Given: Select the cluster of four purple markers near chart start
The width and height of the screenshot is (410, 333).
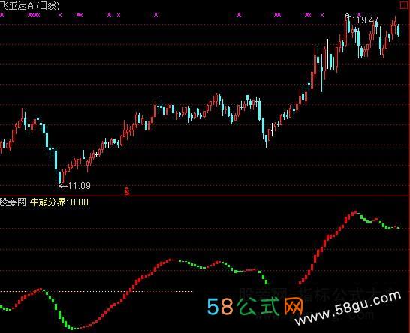Looking at the screenshot, I should (x=34, y=15).
